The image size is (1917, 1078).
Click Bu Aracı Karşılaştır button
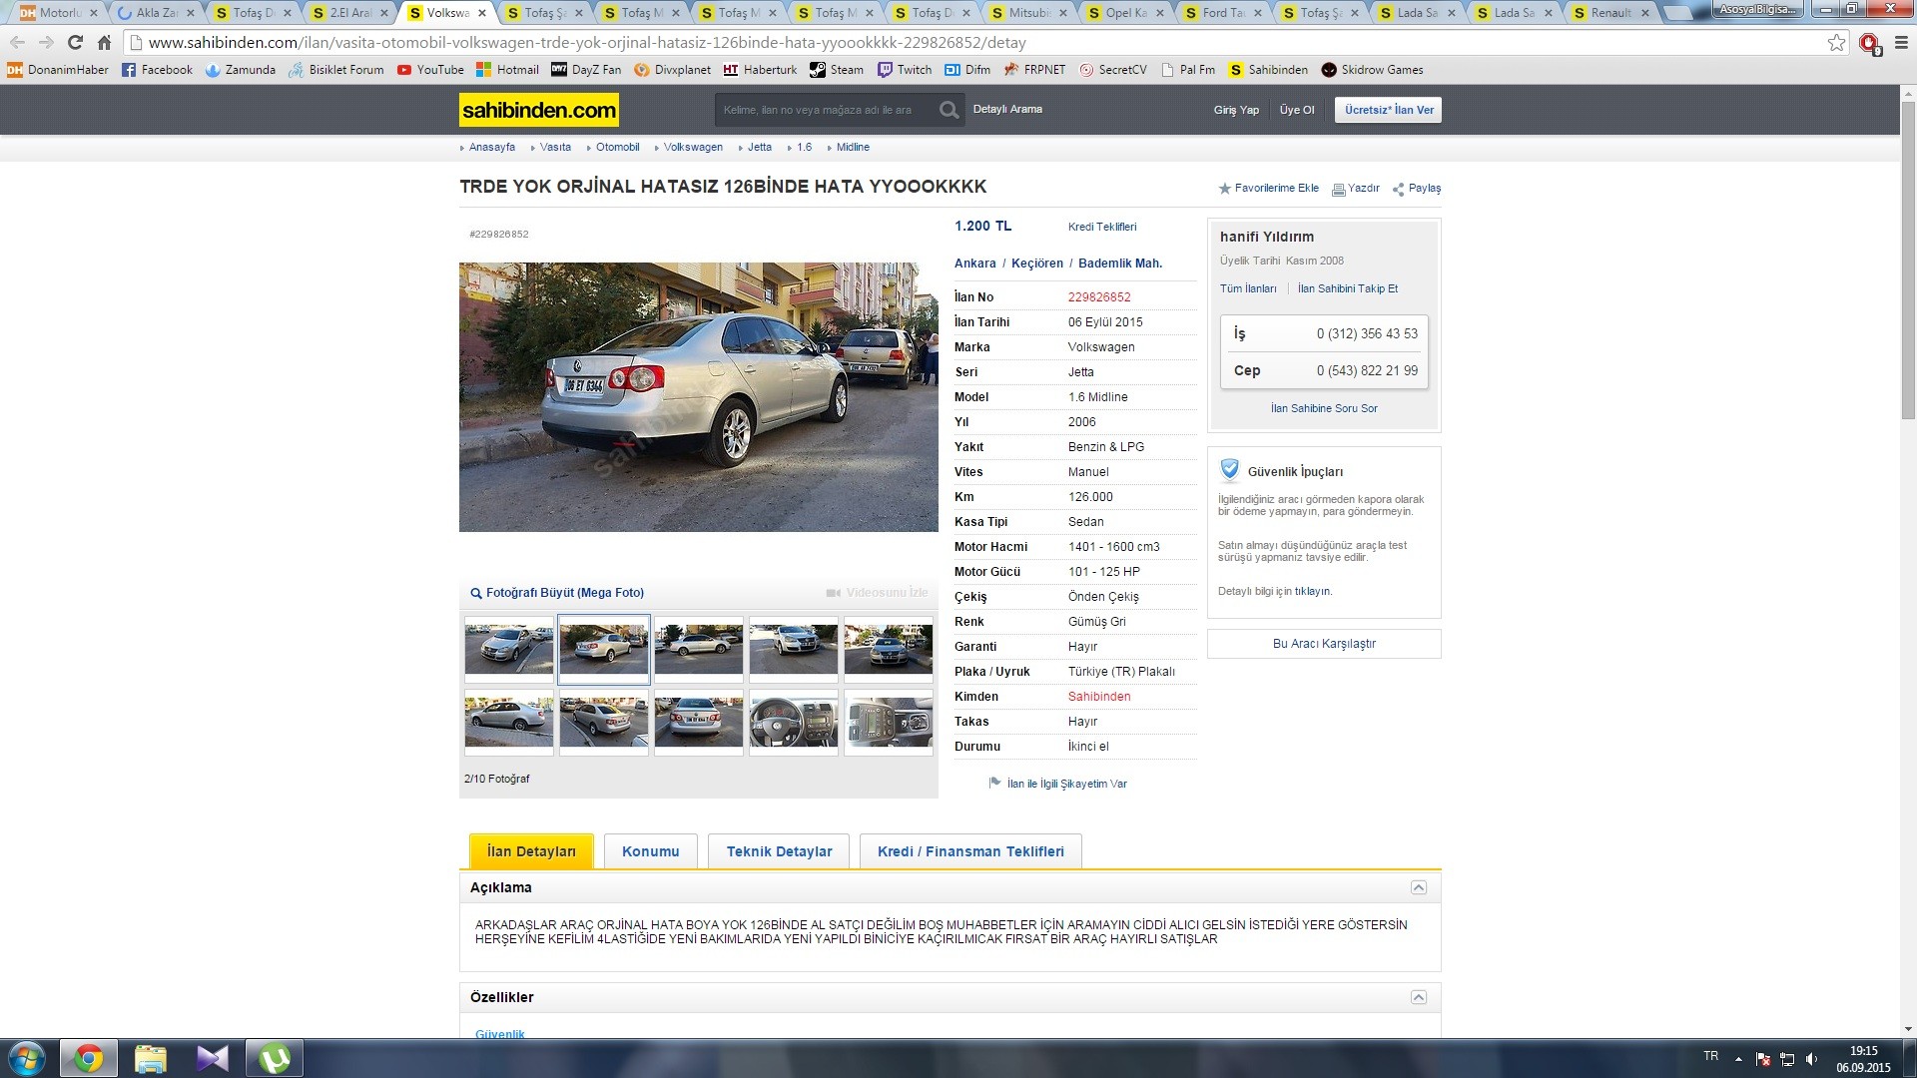tap(1324, 644)
